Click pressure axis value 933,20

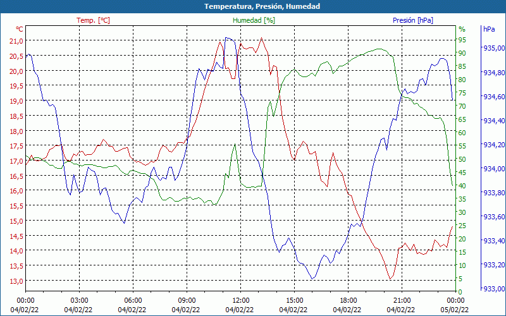click(x=494, y=265)
